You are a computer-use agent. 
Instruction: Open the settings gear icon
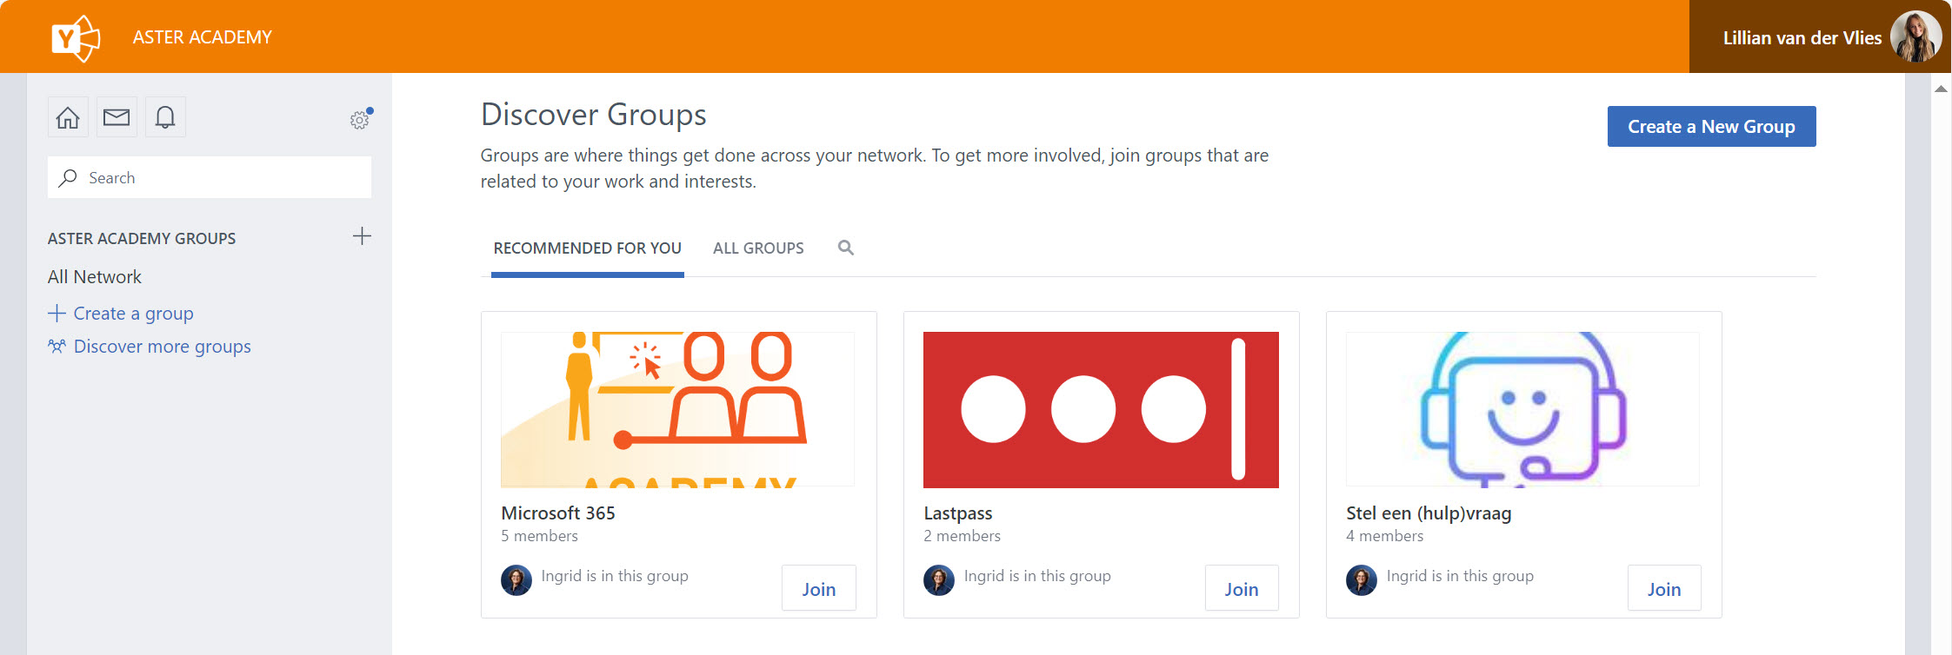coord(359,120)
